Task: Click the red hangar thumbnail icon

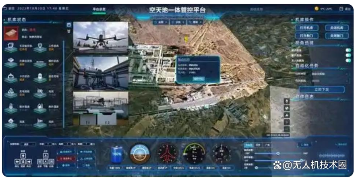Action: pyautogui.click(x=11, y=33)
